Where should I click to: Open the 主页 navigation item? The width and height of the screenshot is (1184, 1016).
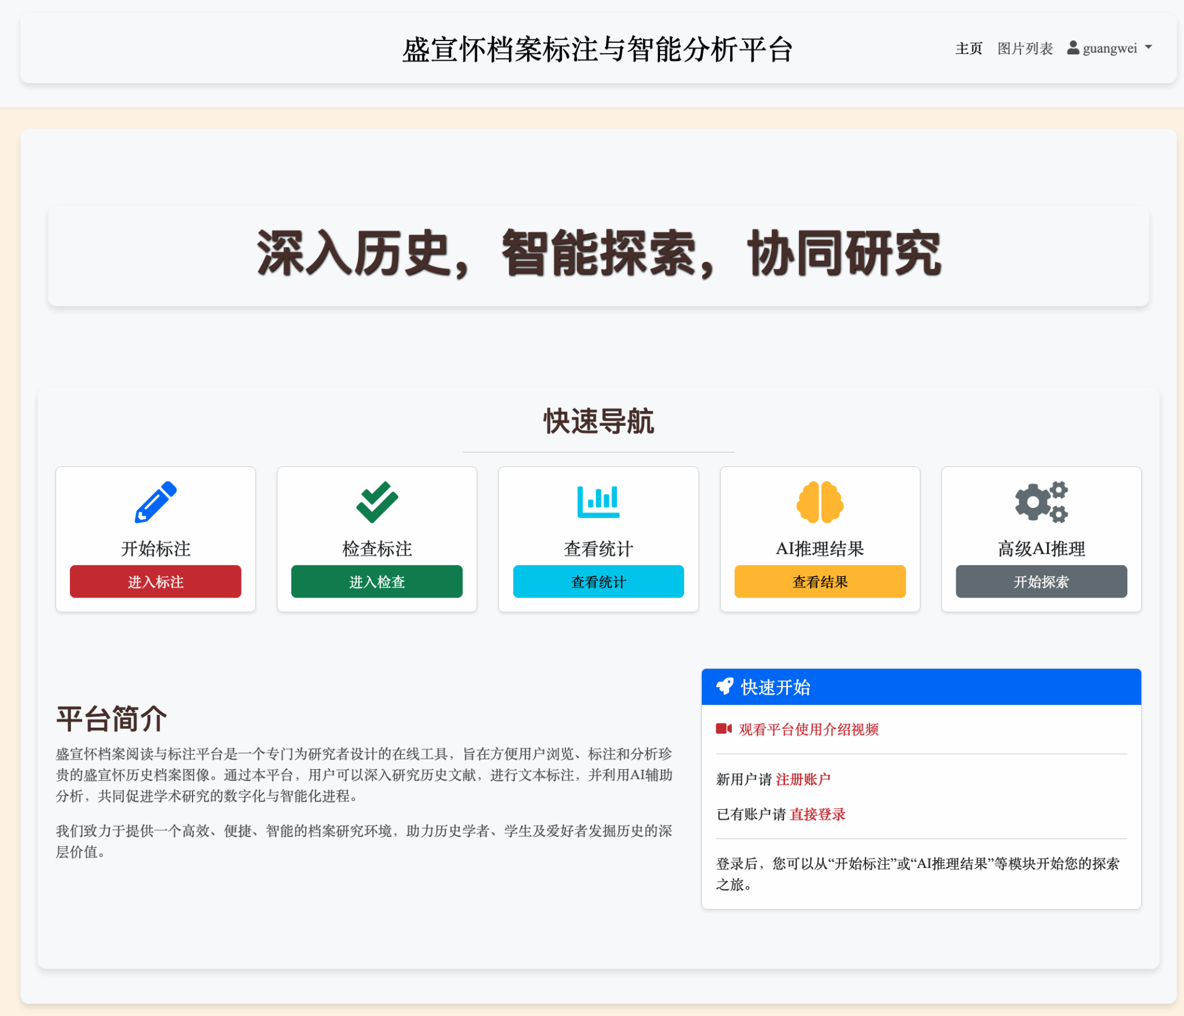point(968,49)
